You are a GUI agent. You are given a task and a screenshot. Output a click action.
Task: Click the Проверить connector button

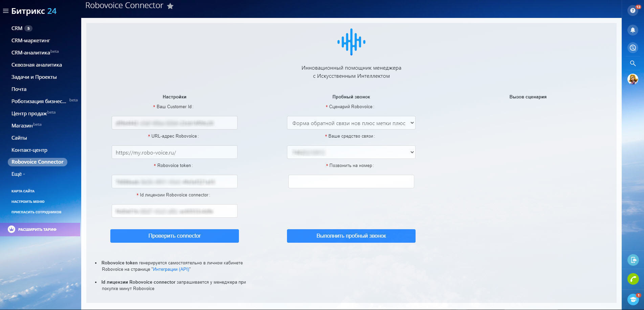(x=175, y=236)
